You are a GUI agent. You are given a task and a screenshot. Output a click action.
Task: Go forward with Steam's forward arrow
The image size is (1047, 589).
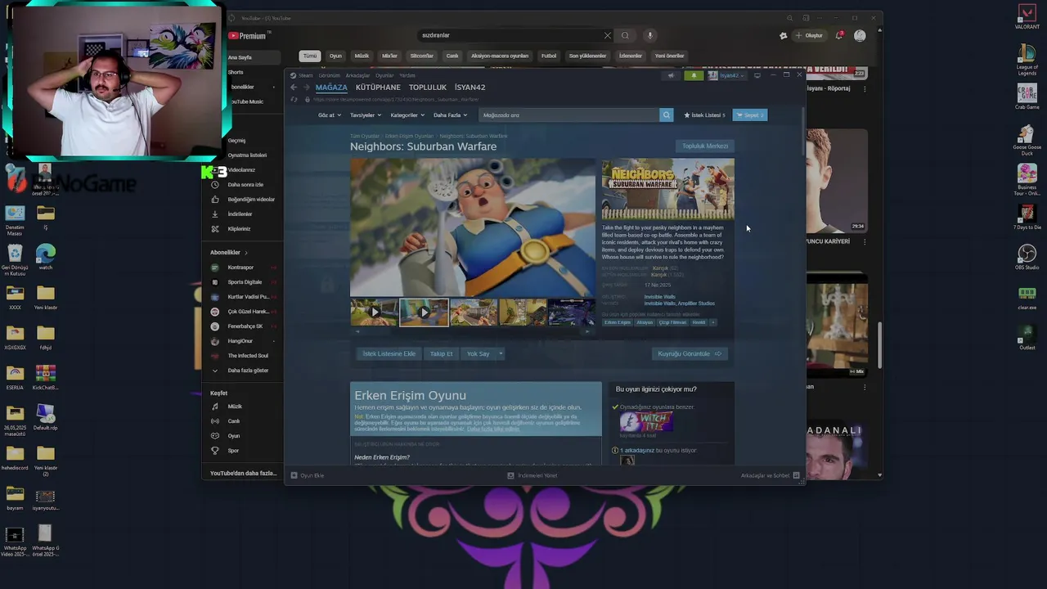(307, 87)
